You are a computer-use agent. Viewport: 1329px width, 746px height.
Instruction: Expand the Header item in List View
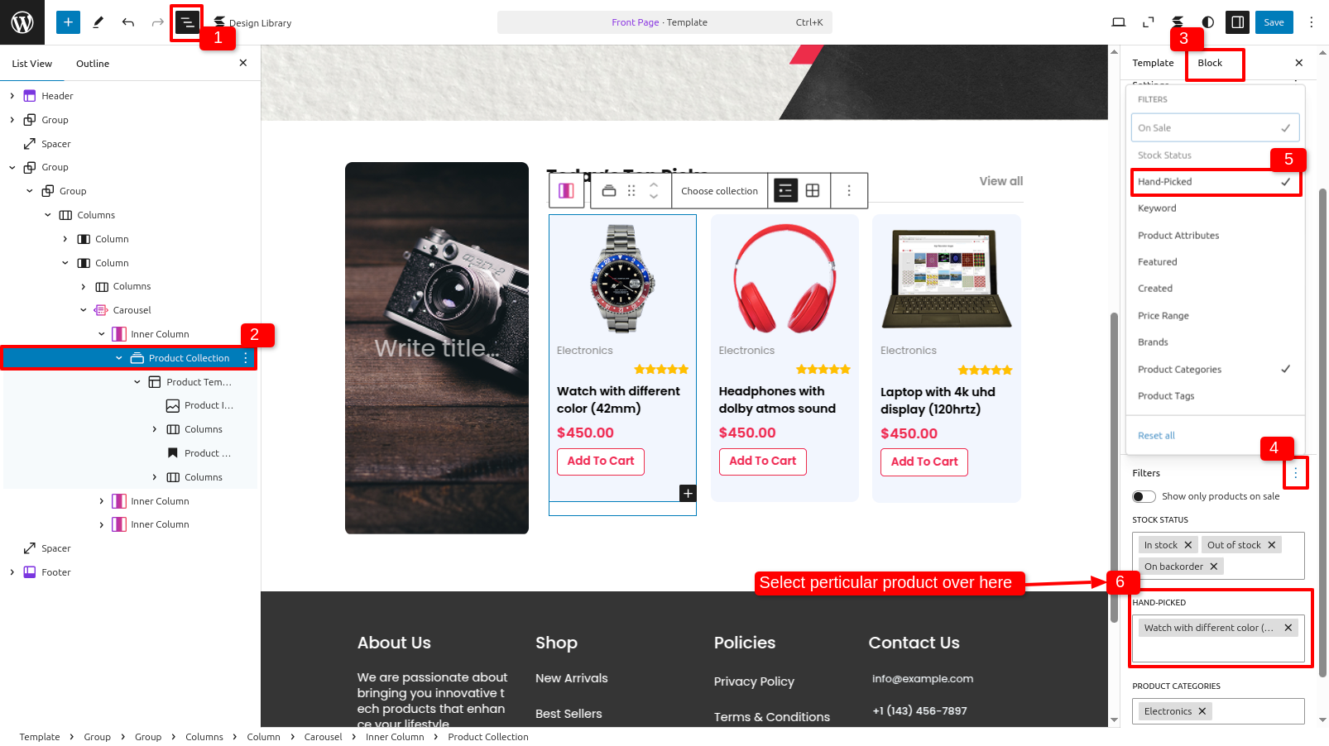click(12, 96)
